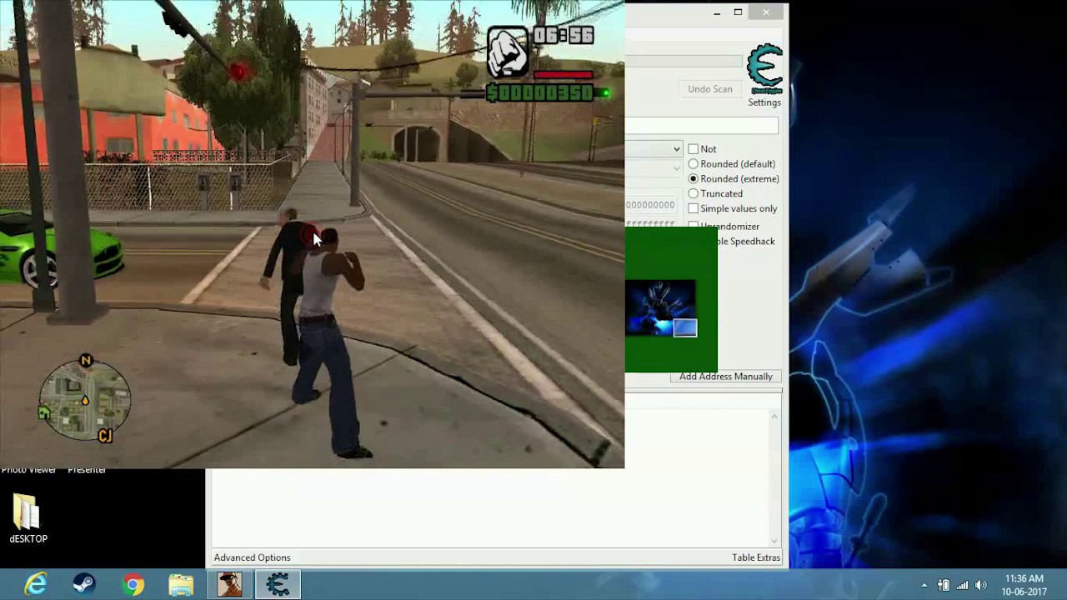The width and height of the screenshot is (1067, 600).
Task: Click the wallpaper thumbnail on green area
Action: pos(661,308)
